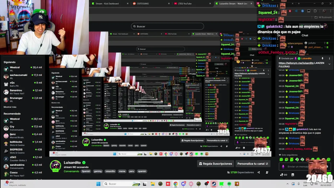Image resolution: width=334 pixels, height=188 pixels.
Task: Open xQc channel in main sidebar
Action: point(23,84)
